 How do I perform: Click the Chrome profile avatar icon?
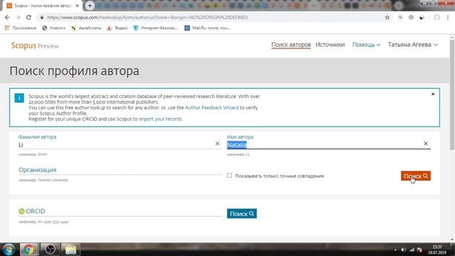pos(437,17)
